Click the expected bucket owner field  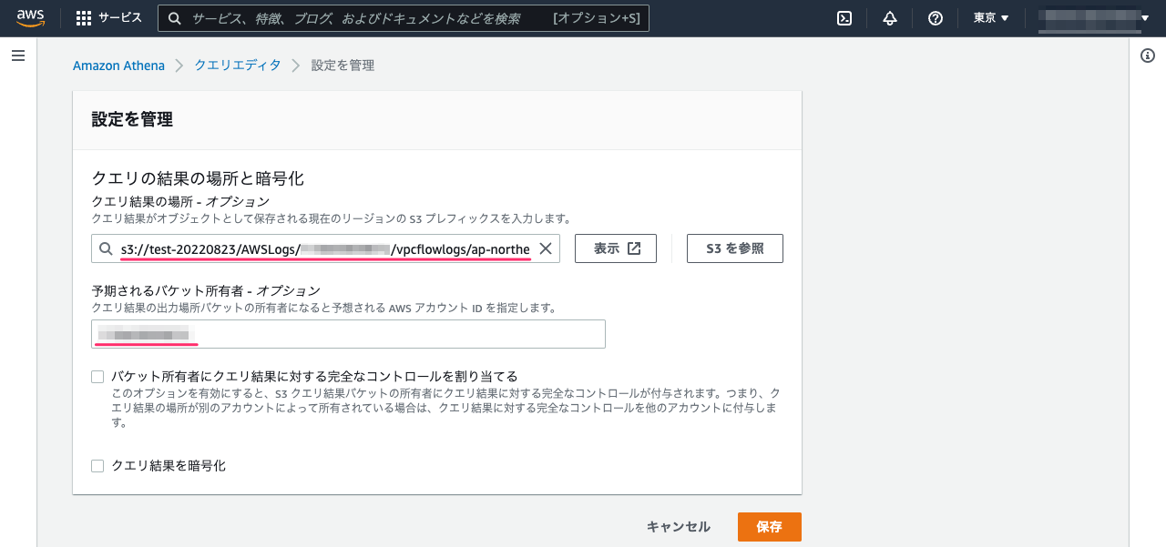click(x=349, y=334)
